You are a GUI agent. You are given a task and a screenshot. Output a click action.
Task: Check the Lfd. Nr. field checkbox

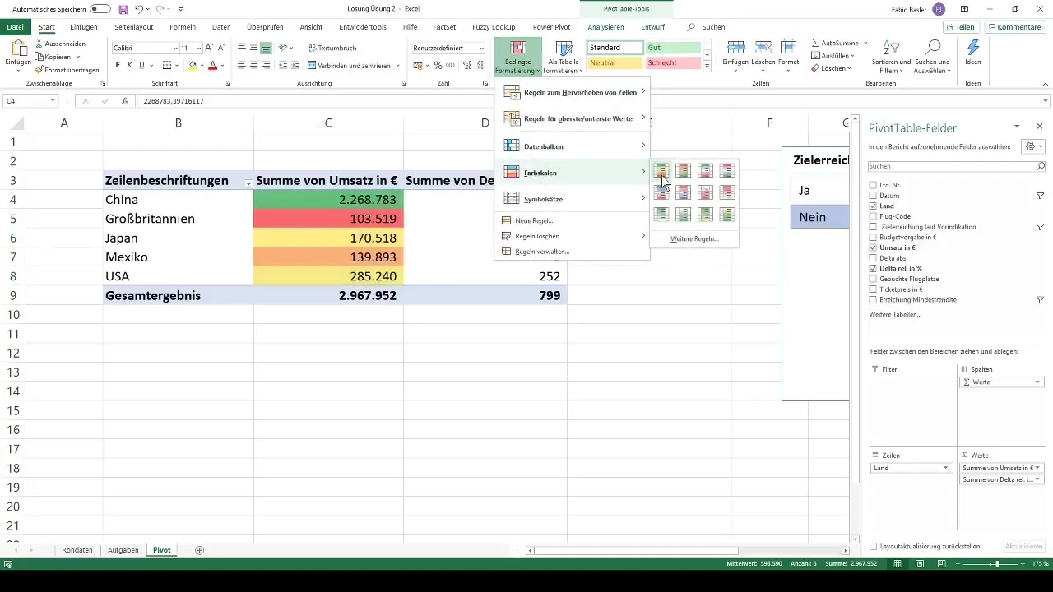pos(873,185)
